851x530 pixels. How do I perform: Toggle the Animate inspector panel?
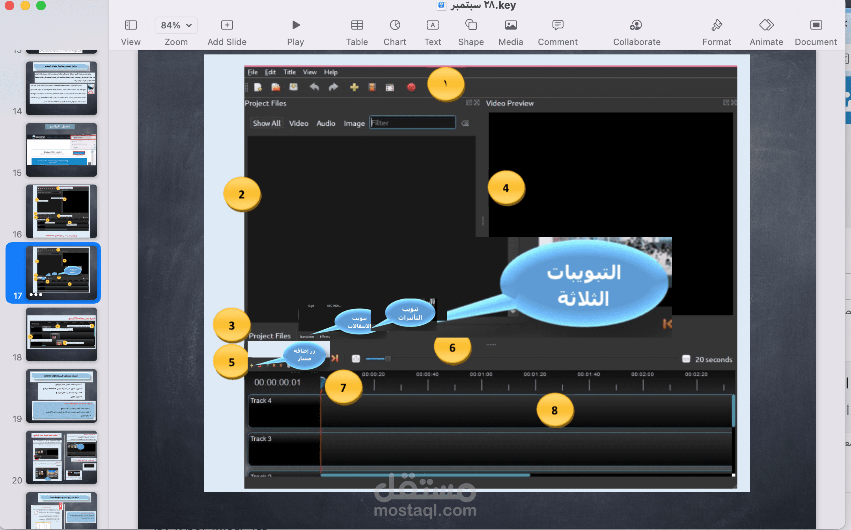coord(766,25)
